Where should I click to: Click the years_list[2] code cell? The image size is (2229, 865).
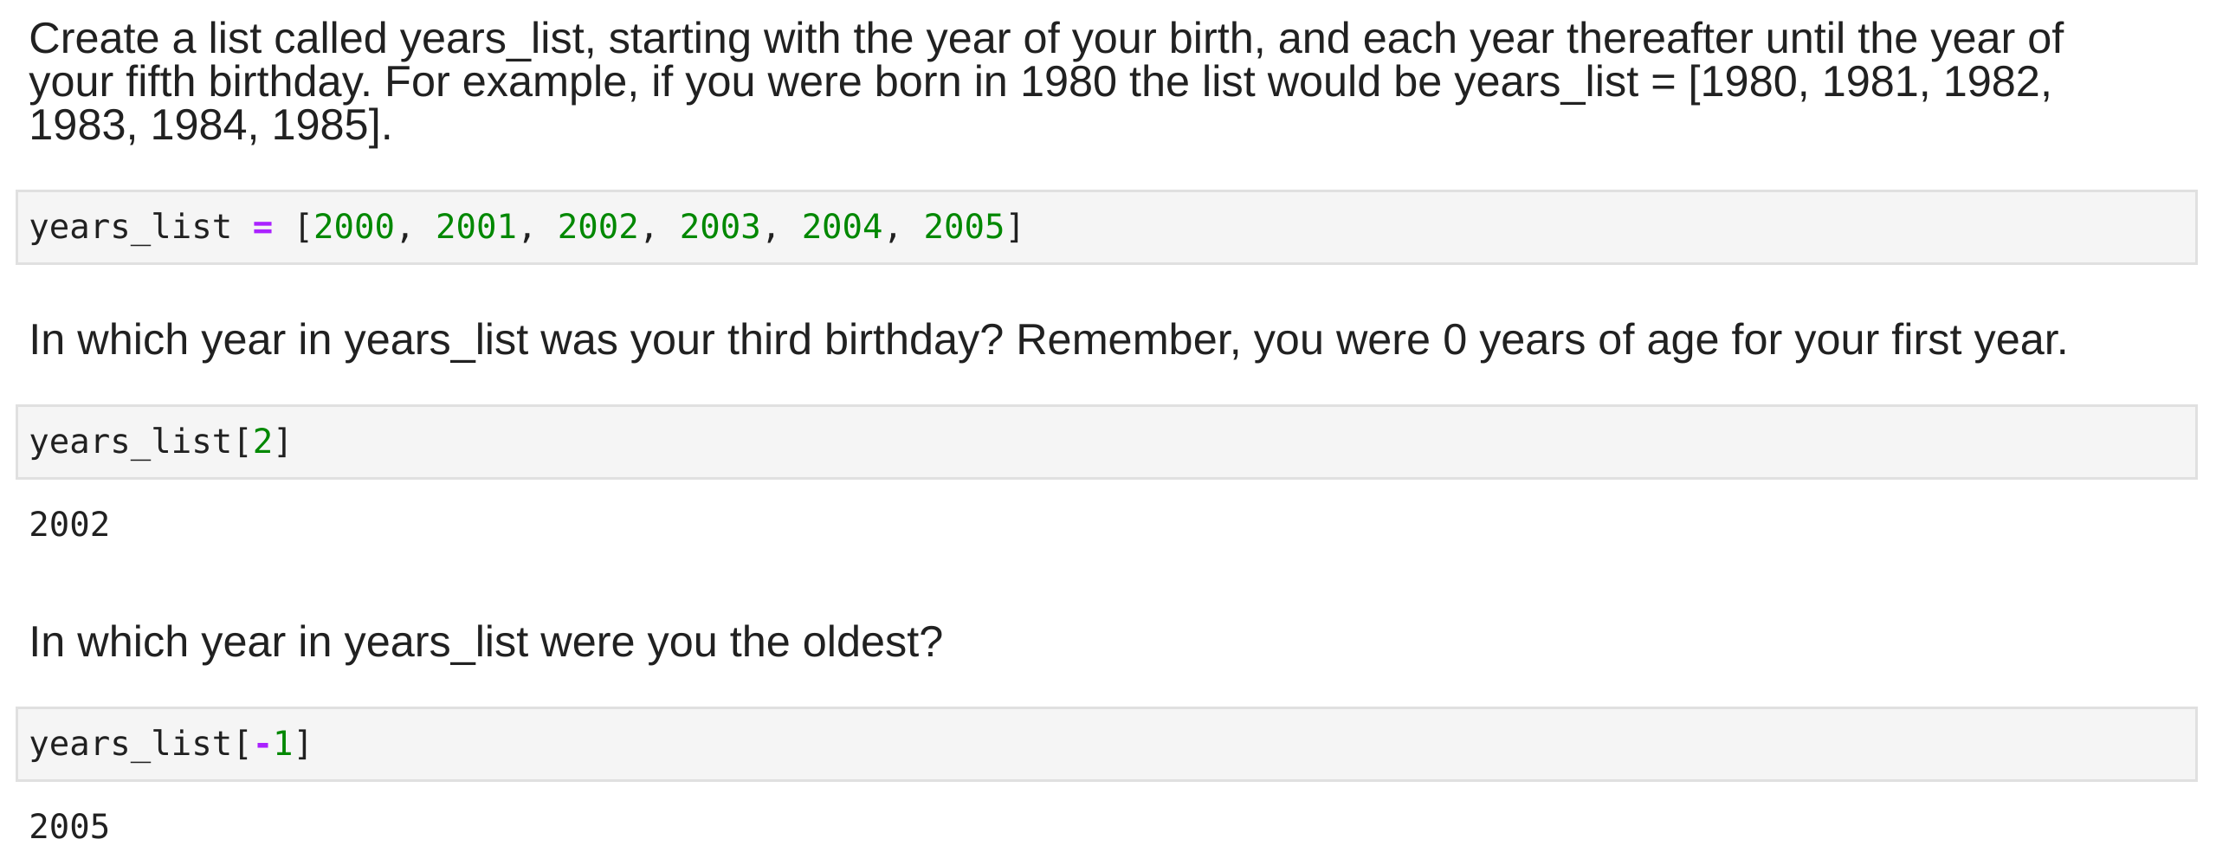tap(1212, 442)
